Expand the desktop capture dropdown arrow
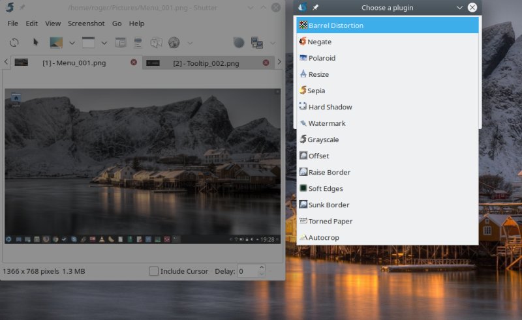The image size is (522, 320). (72, 43)
